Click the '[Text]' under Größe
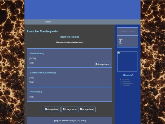 coord(31,63)
